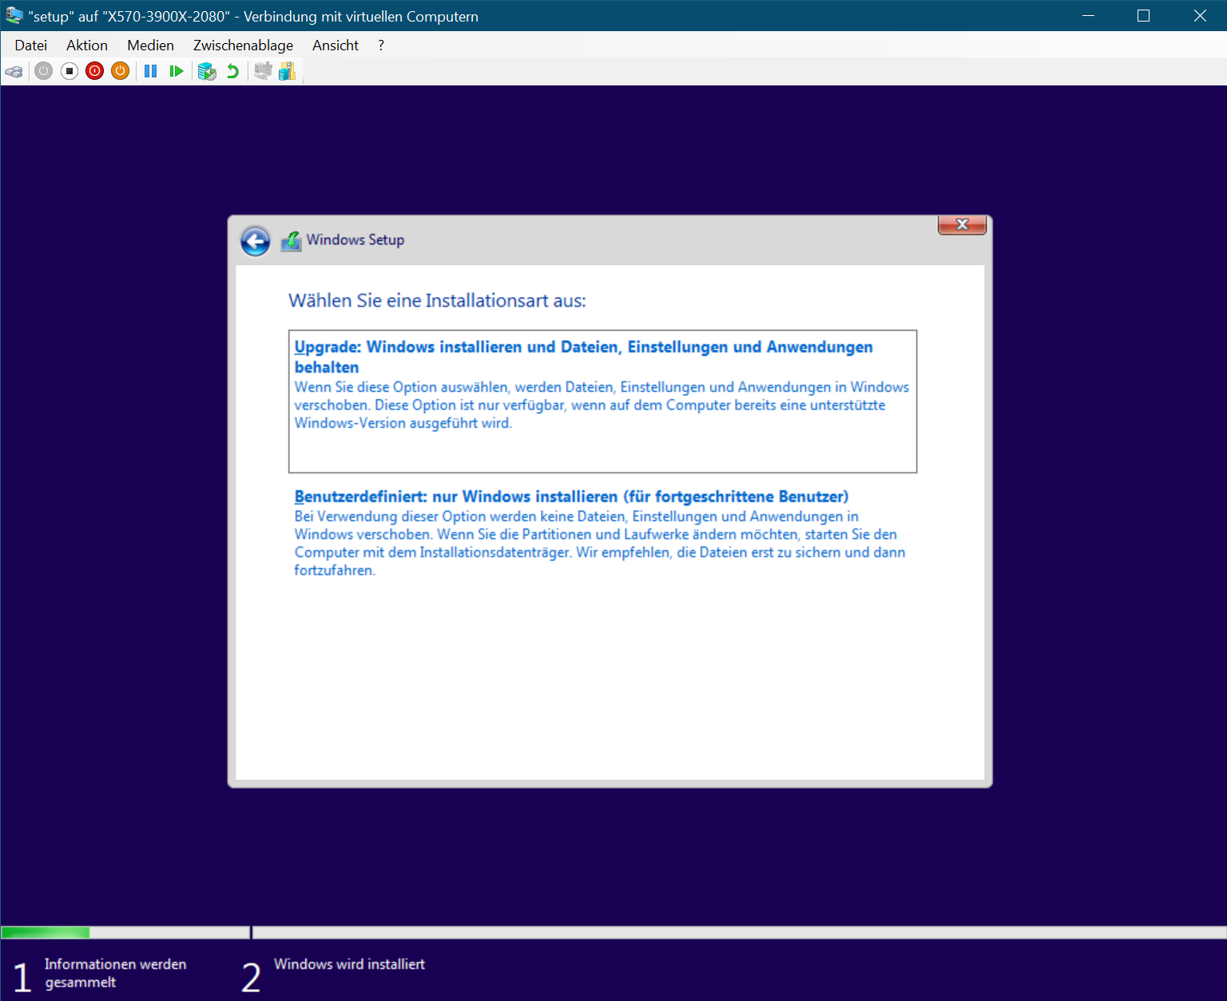This screenshot has height=1001, width=1227.
Task: Open the Datei menu
Action: [31, 45]
